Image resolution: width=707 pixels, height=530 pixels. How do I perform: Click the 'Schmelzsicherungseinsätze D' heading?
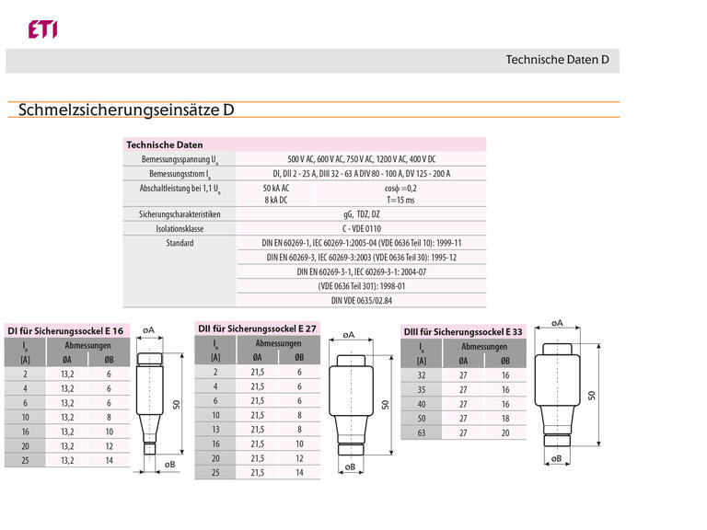(x=126, y=110)
